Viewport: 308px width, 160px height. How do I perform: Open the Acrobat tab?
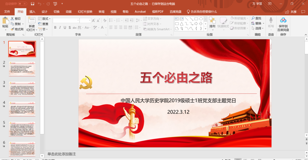(x=140, y=12)
